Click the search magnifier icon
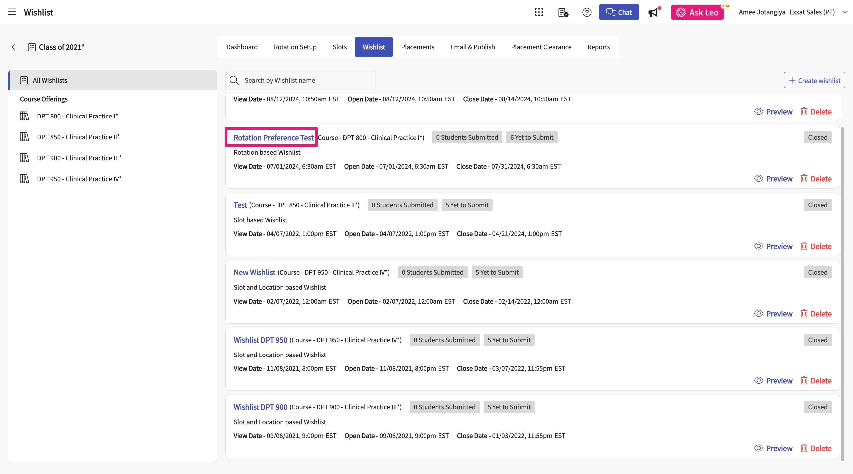 [x=234, y=80]
